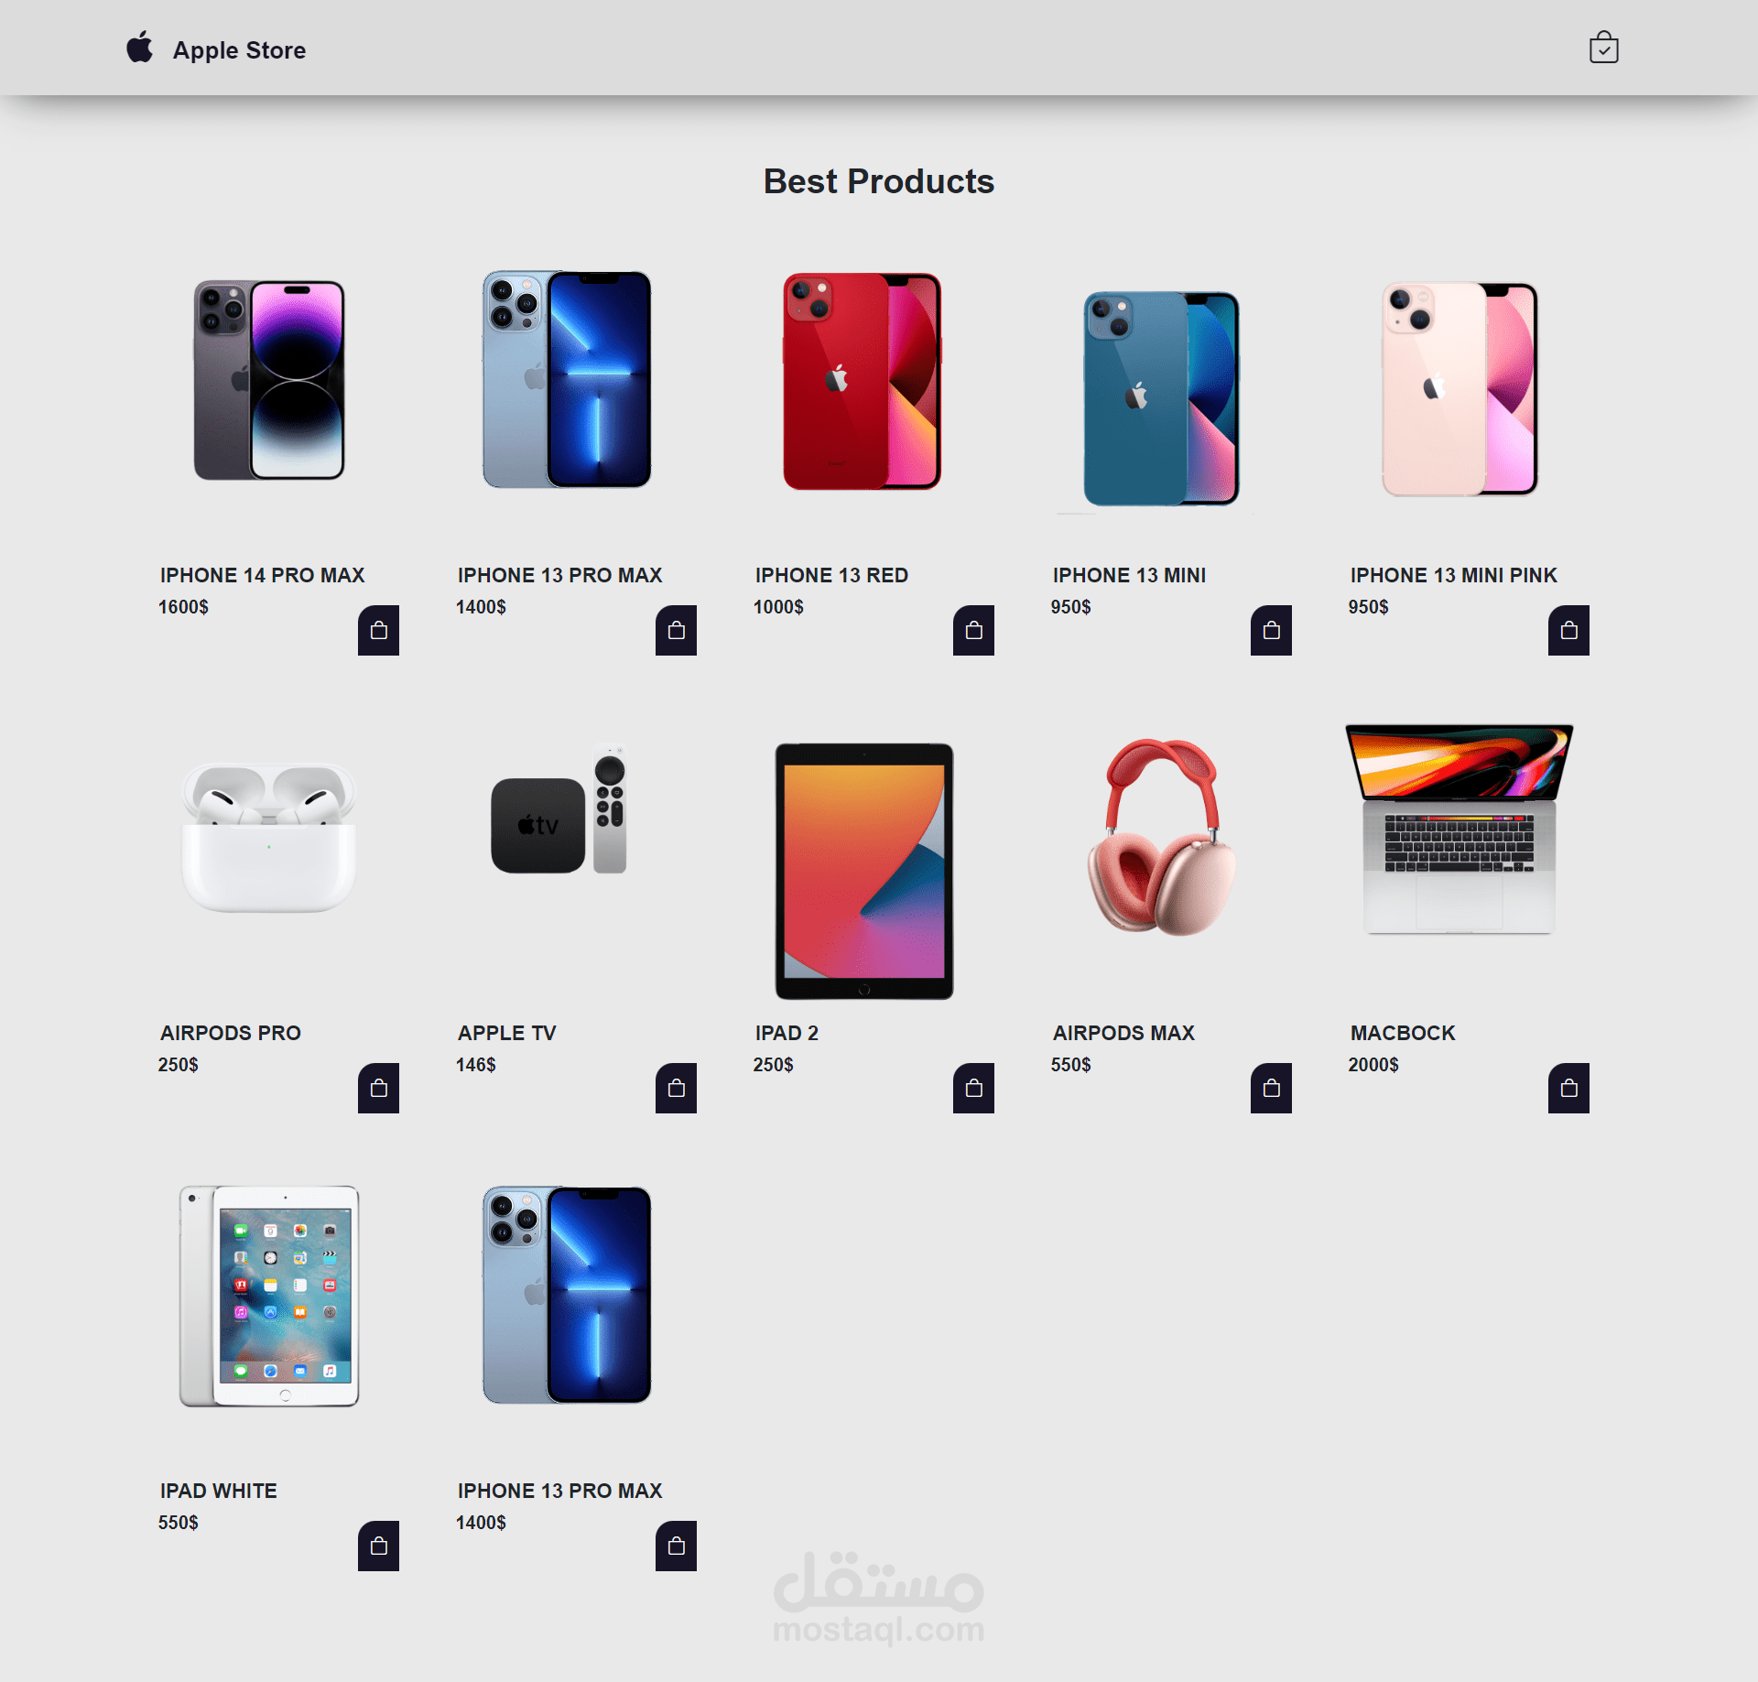Screen dimensions: 1758x1682
Task: Add iPhone 13 Red to cart
Action: coord(973,630)
